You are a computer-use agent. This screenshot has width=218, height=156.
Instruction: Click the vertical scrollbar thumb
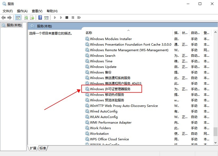click(x=215, y=132)
